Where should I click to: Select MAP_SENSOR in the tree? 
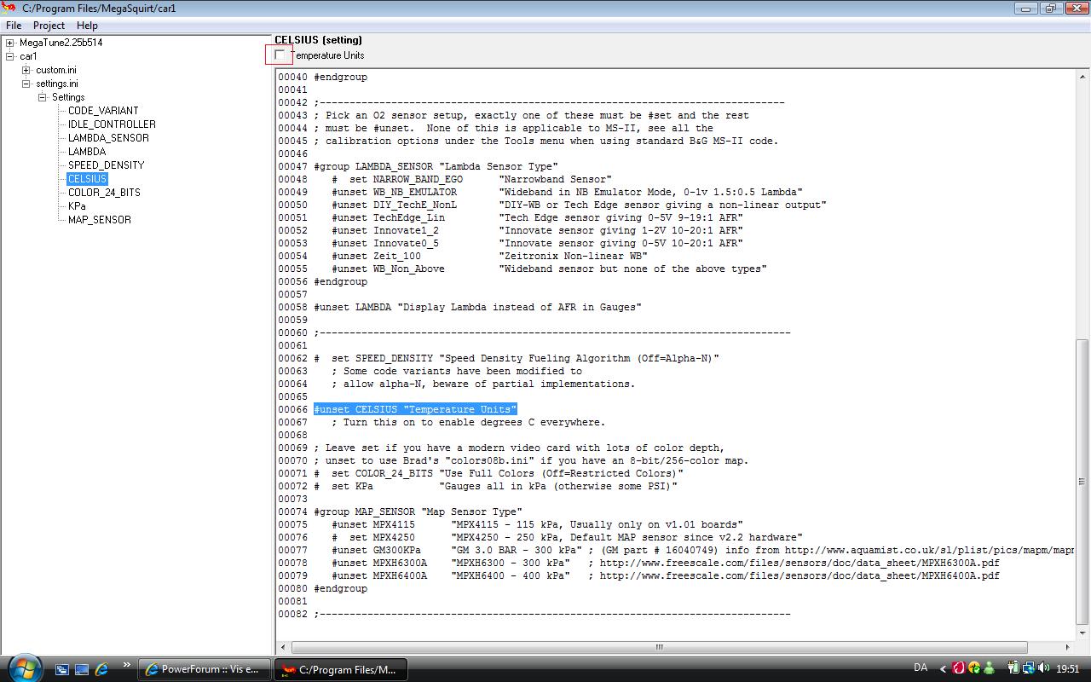[100, 220]
